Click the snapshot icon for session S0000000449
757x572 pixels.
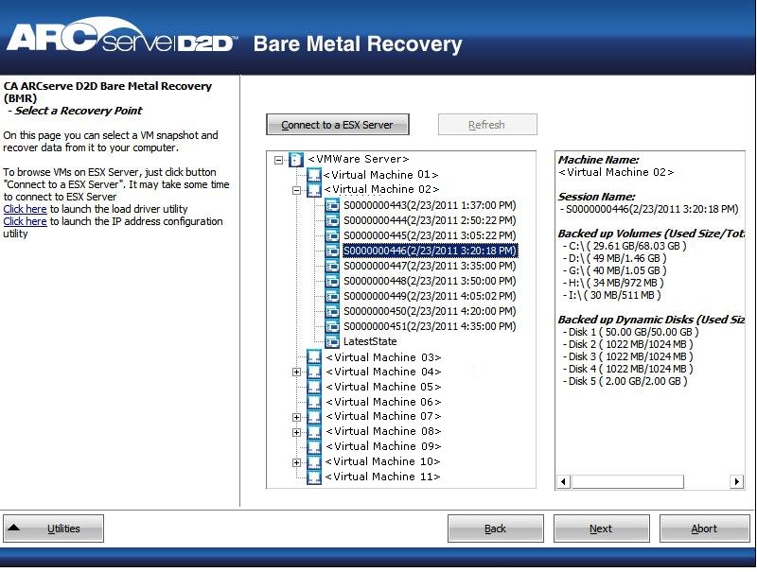coord(332,296)
